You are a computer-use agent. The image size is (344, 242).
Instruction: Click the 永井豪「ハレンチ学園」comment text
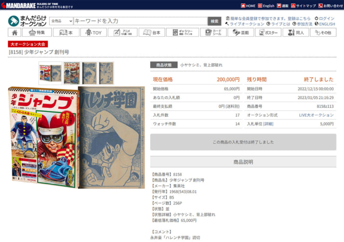pos(175,237)
